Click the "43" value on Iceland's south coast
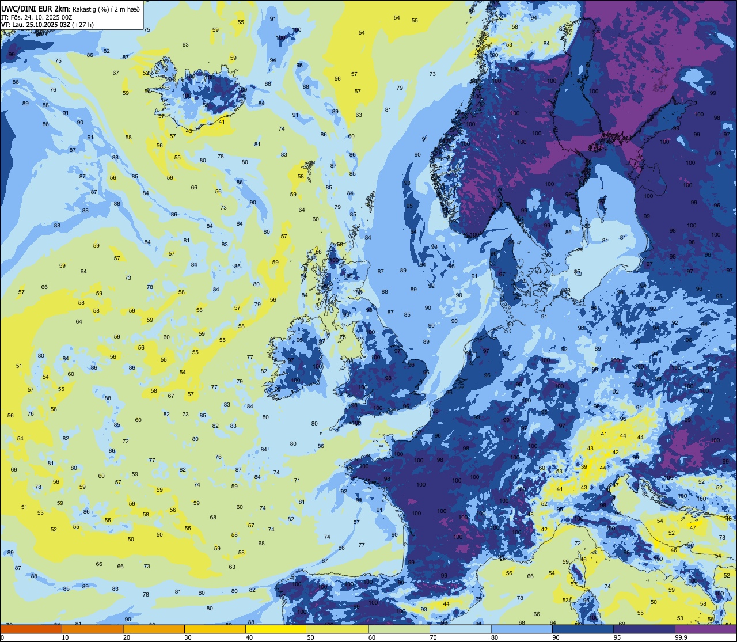The image size is (737, 642). click(189, 131)
